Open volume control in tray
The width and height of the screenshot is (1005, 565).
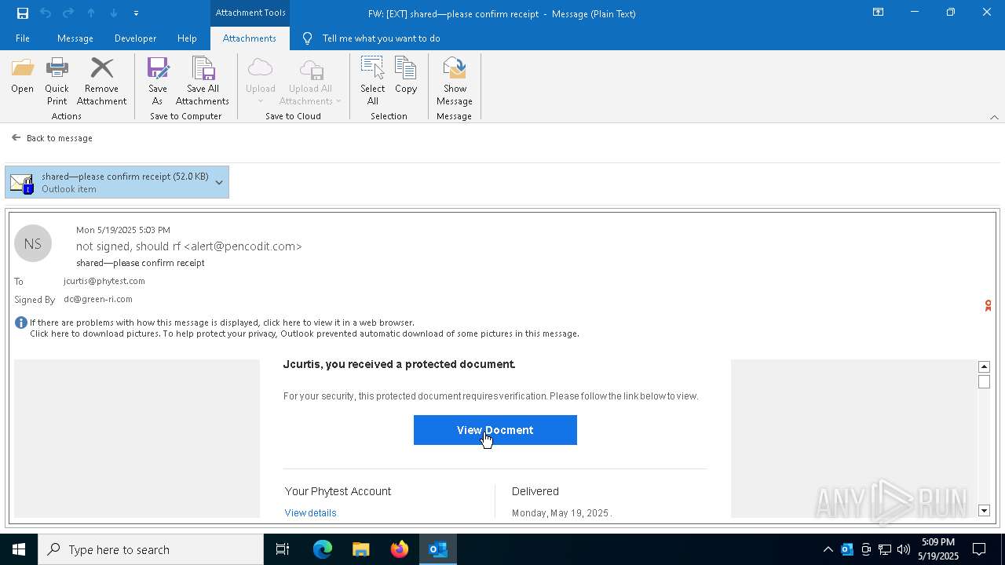click(x=904, y=549)
